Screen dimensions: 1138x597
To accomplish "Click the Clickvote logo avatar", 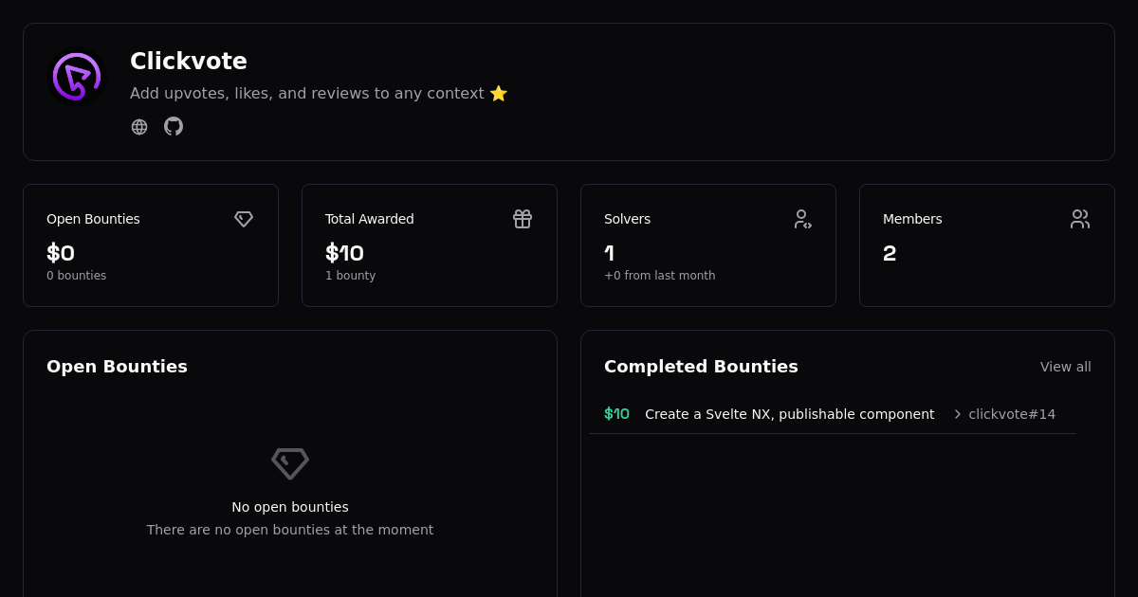I will [x=77, y=77].
